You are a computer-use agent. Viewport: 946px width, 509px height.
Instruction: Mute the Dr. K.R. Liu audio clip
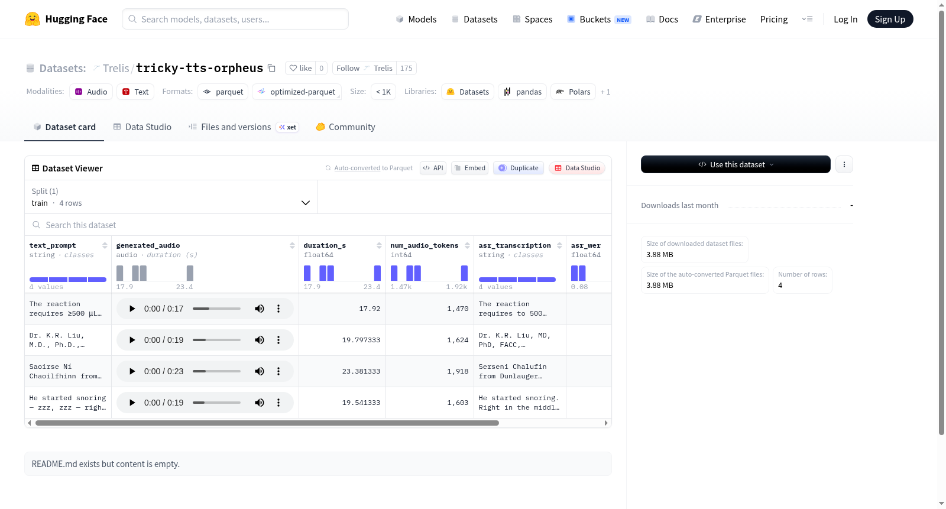pyautogui.click(x=260, y=340)
